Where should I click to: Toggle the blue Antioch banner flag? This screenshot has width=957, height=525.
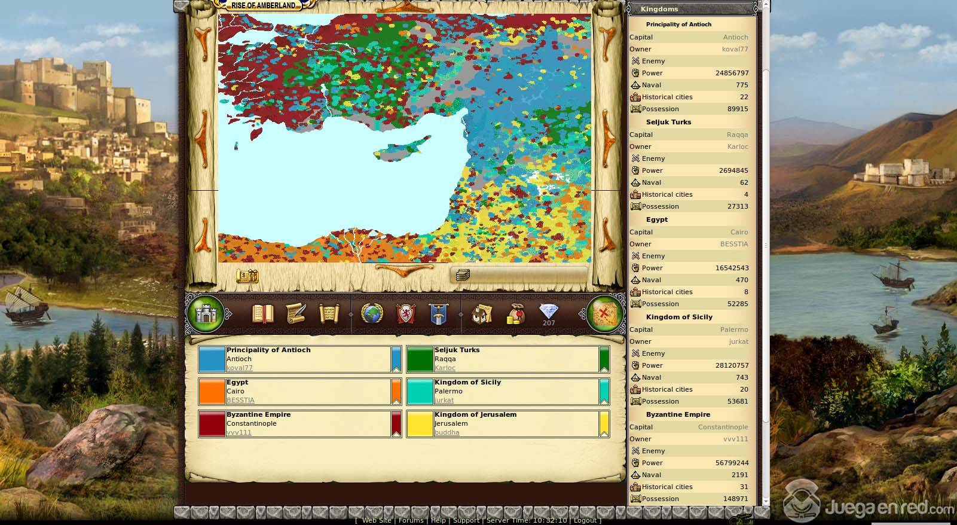(396, 359)
